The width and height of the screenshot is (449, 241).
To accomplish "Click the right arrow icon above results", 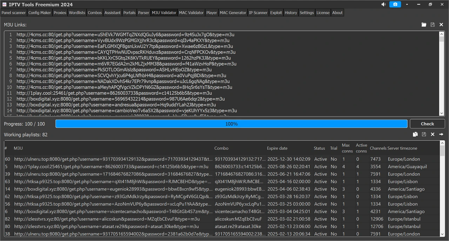I will click(441, 134).
